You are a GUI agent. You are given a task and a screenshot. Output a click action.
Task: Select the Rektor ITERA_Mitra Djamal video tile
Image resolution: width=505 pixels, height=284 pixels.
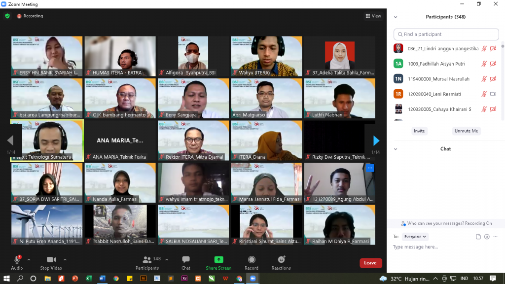pos(193,141)
